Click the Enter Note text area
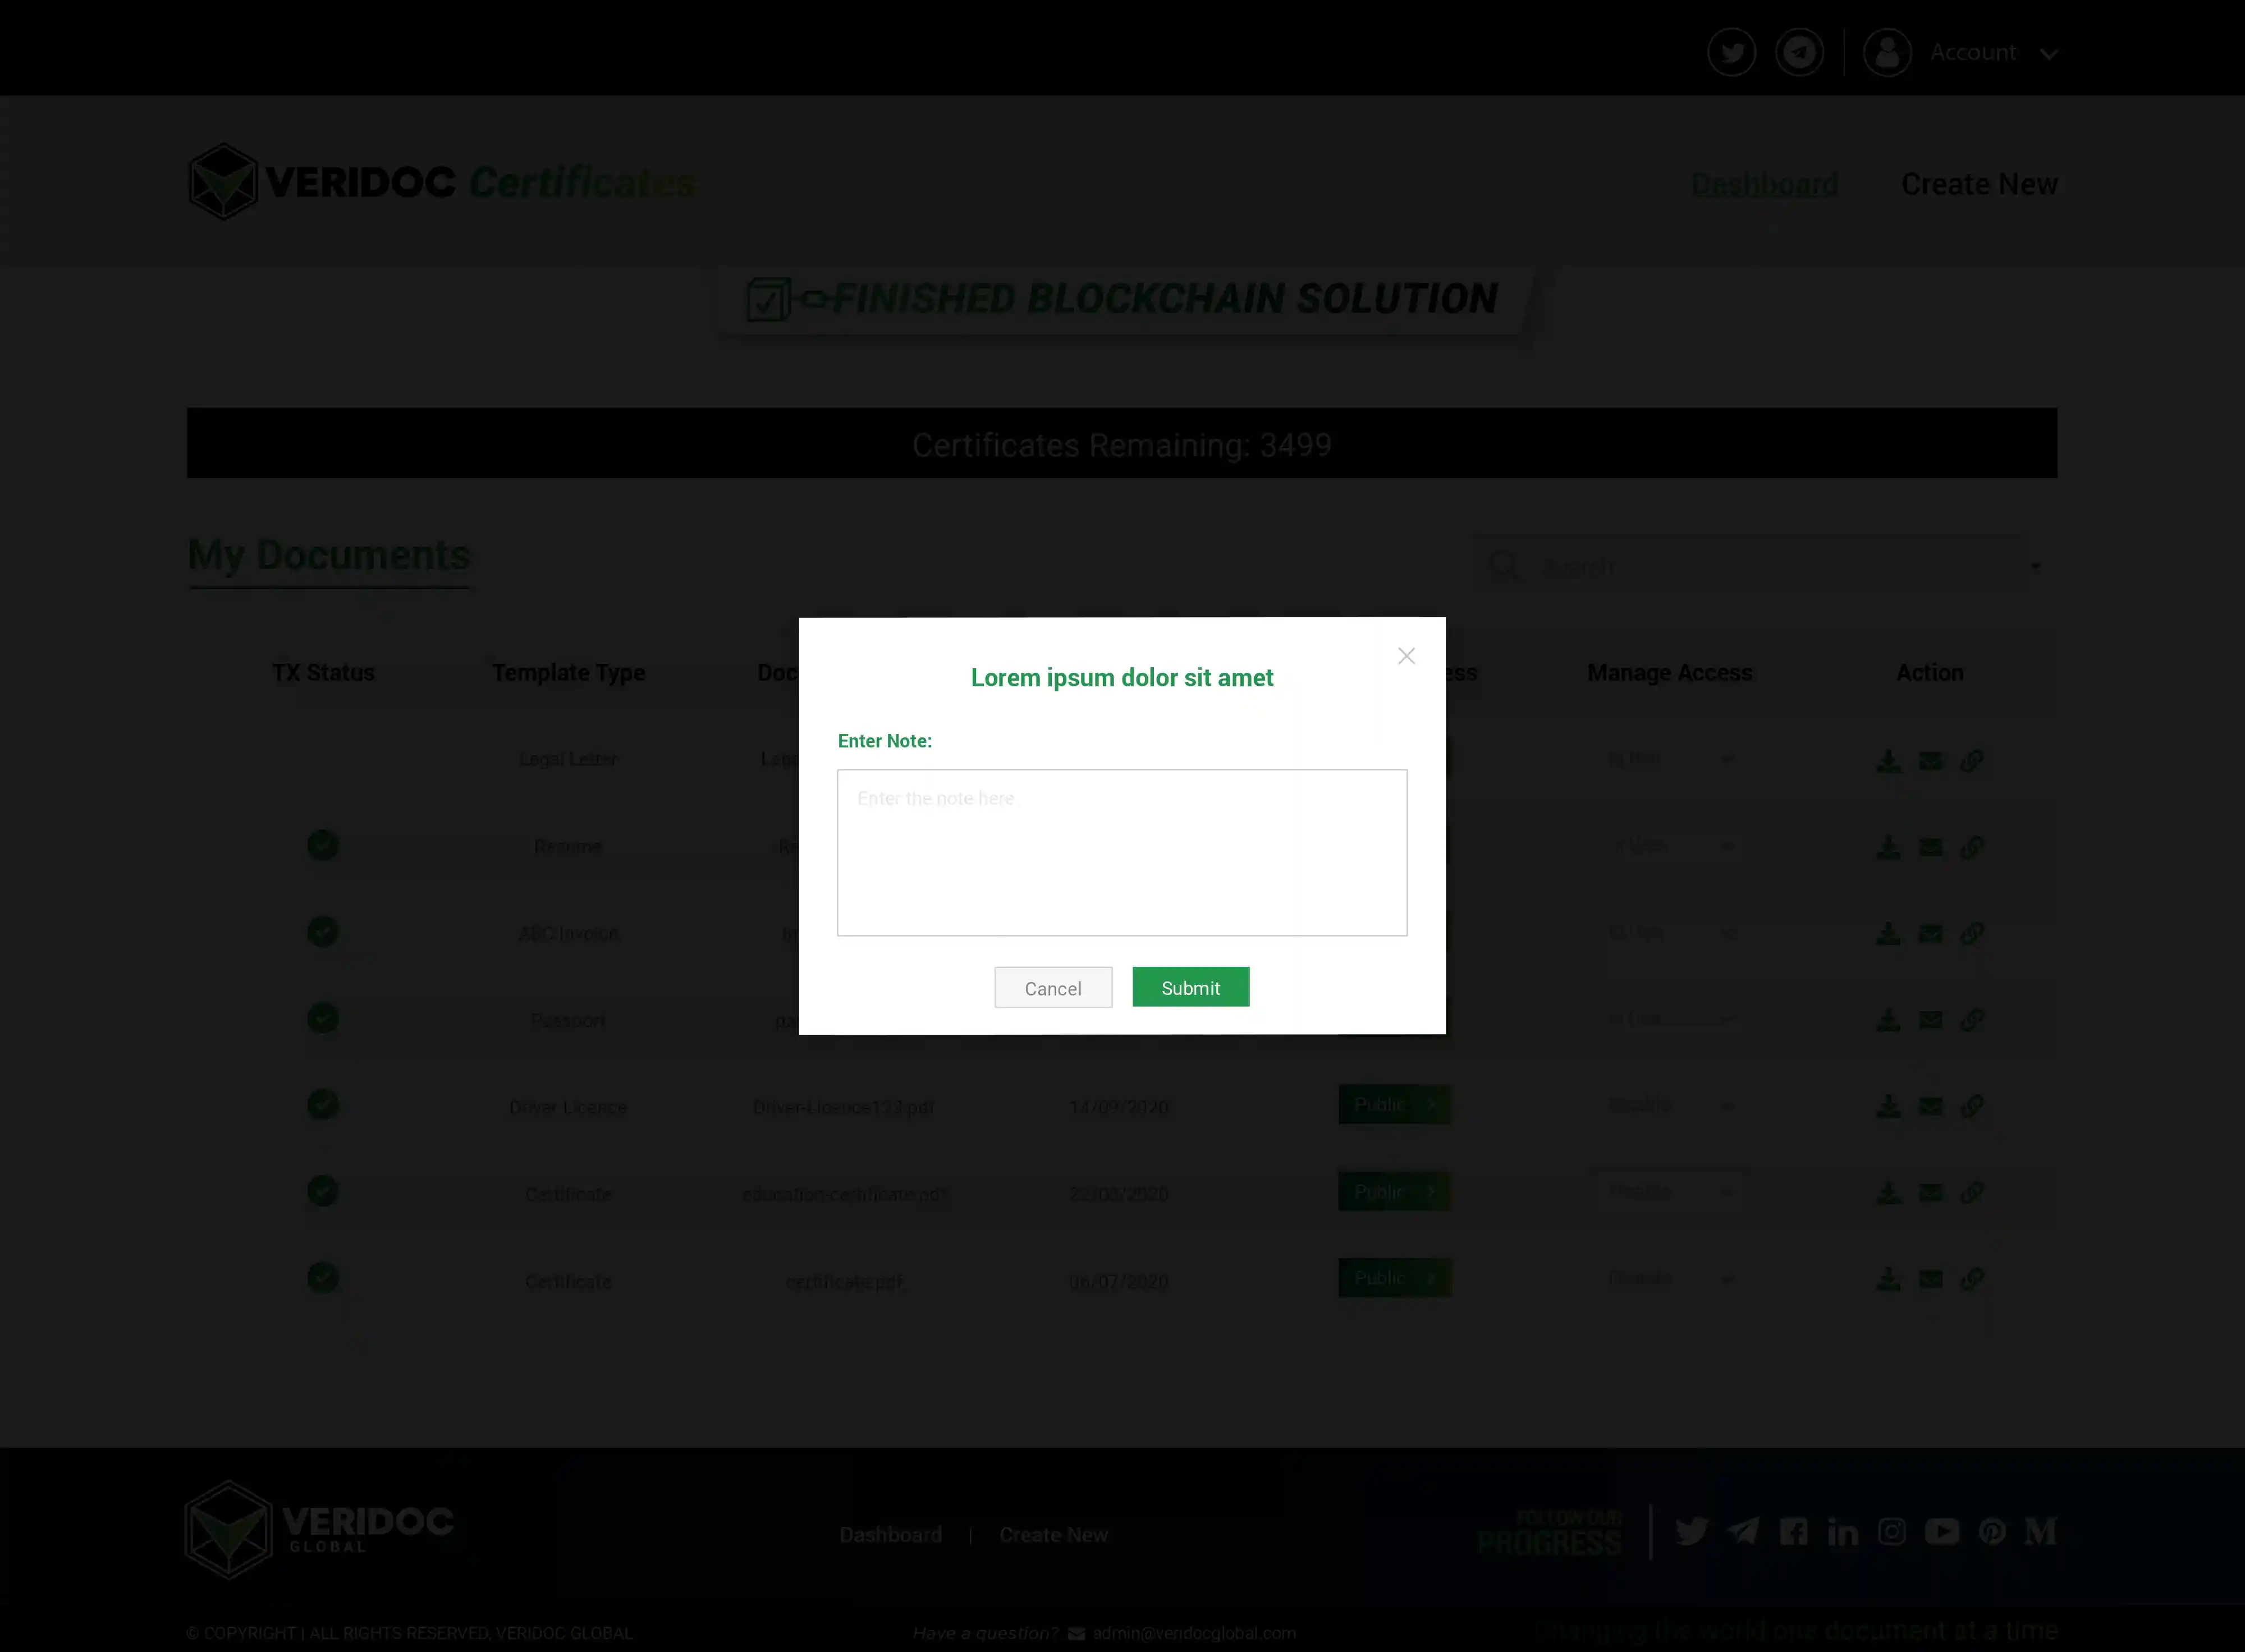This screenshot has height=1652, width=2245. click(1121, 852)
